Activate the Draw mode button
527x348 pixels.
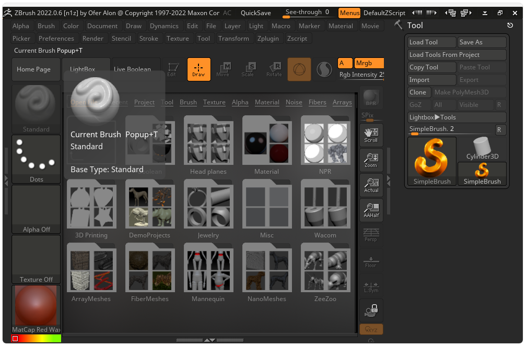[198, 69]
